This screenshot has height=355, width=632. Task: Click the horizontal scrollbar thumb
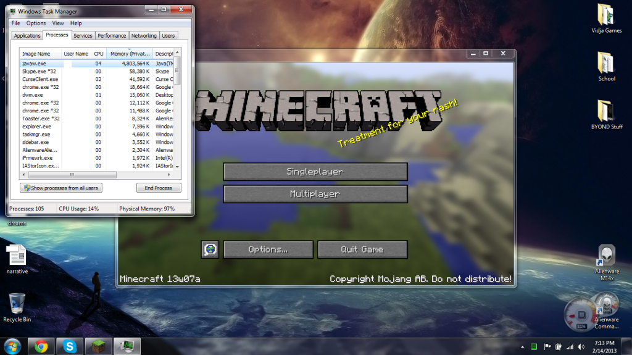click(x=72, y=175)
